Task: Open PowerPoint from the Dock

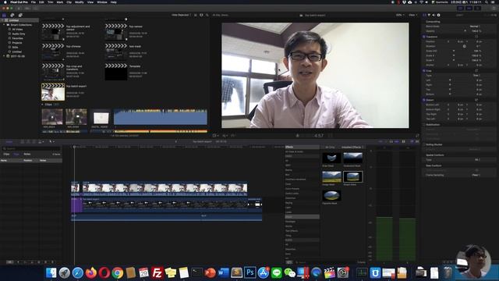Action: 210,272
